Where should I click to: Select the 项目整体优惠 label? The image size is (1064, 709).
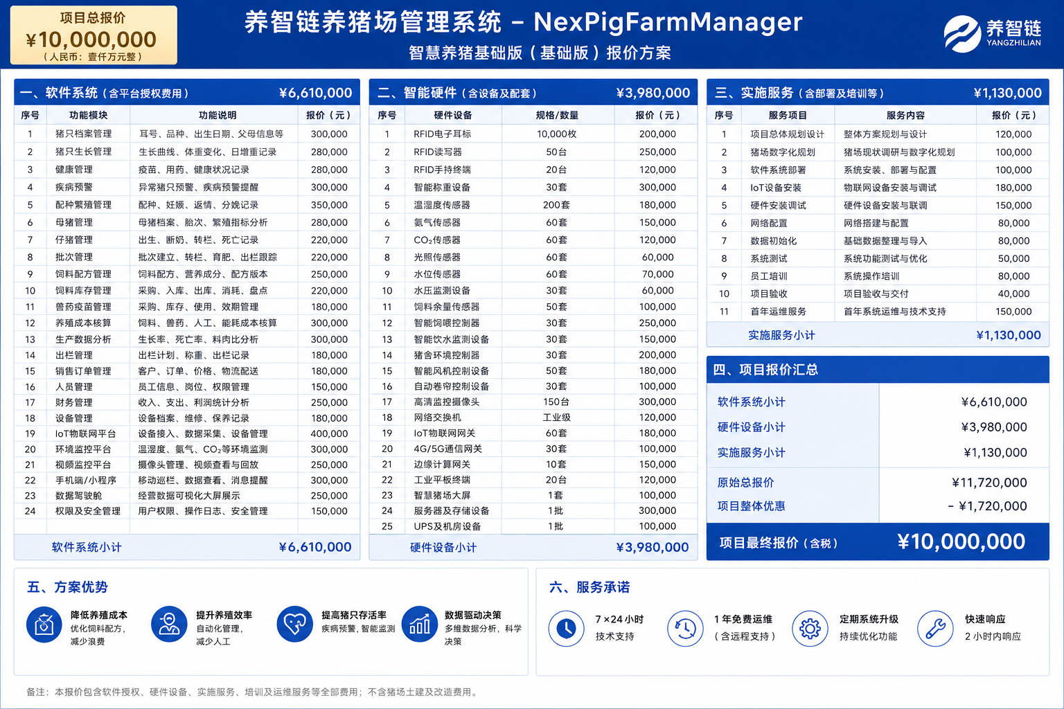[752, 506]
